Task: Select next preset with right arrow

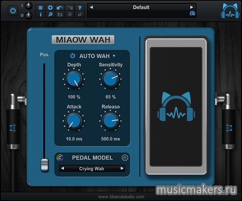Action: coord(192,7)
